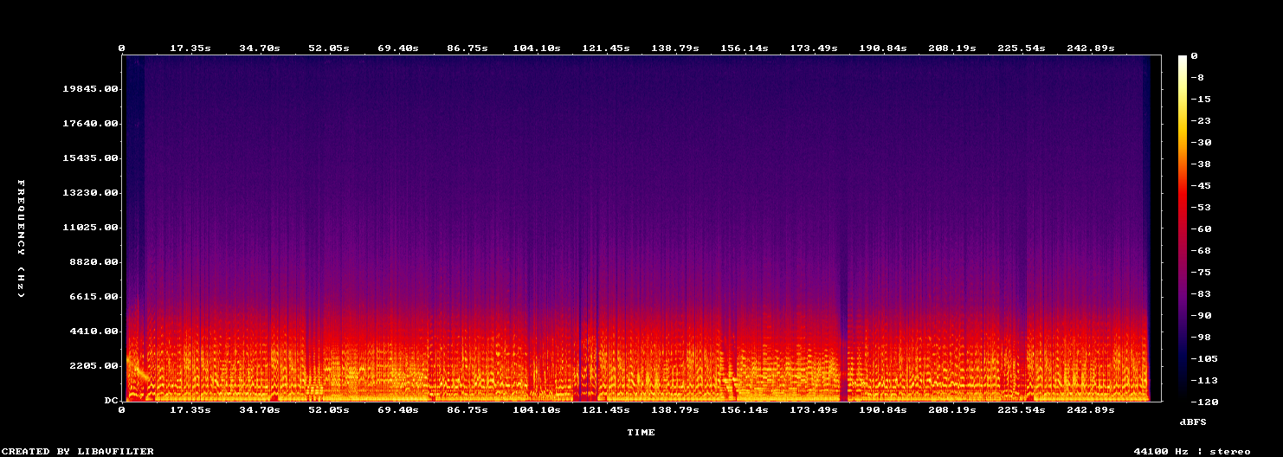Click the 8820.00 frequency label
The image size is (1283, 457).
[x=93, y=262]
